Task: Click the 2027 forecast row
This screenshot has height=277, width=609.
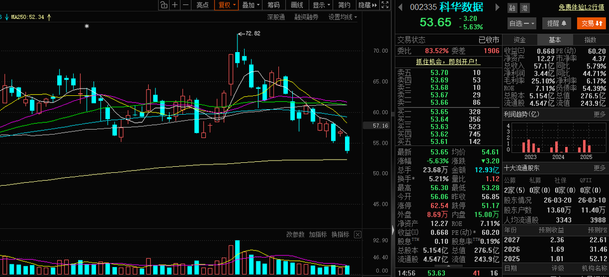Action: (555, 240)
